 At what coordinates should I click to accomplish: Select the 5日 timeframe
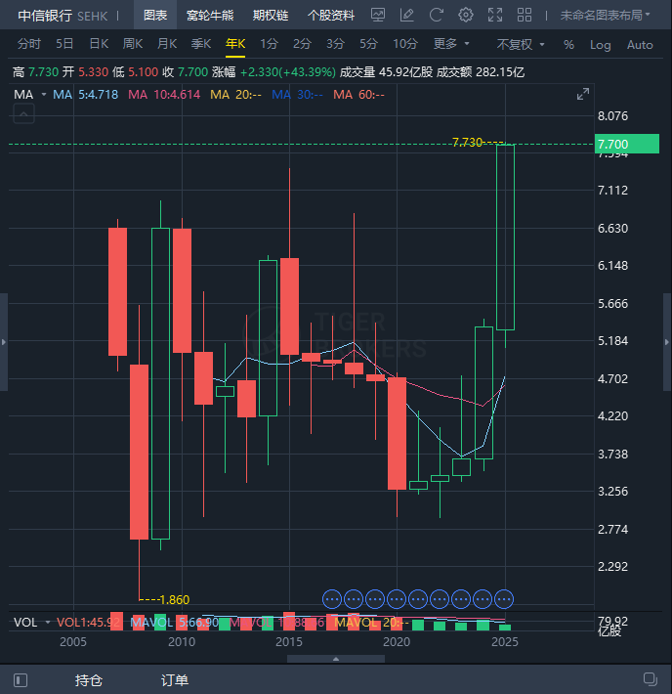(64, 44)
